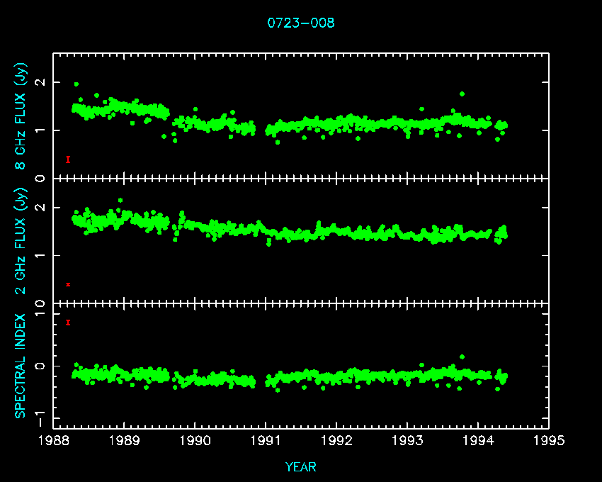Click the 1991 tick label on x-axis
The image size is (602, 482).
[266, 441]
